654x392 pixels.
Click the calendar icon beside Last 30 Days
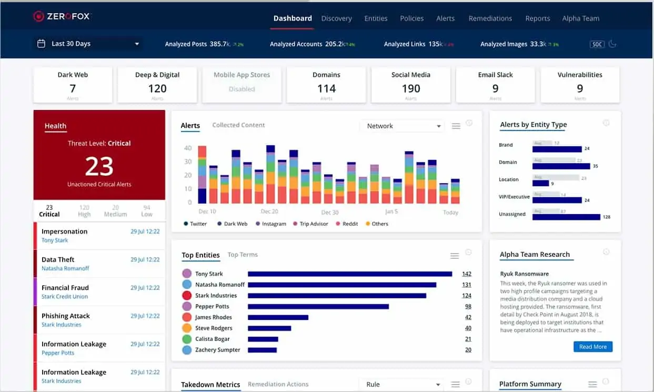pyautogui.click(x=41, y=44)
